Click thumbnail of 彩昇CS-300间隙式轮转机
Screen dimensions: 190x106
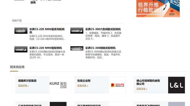coord(77,48)
